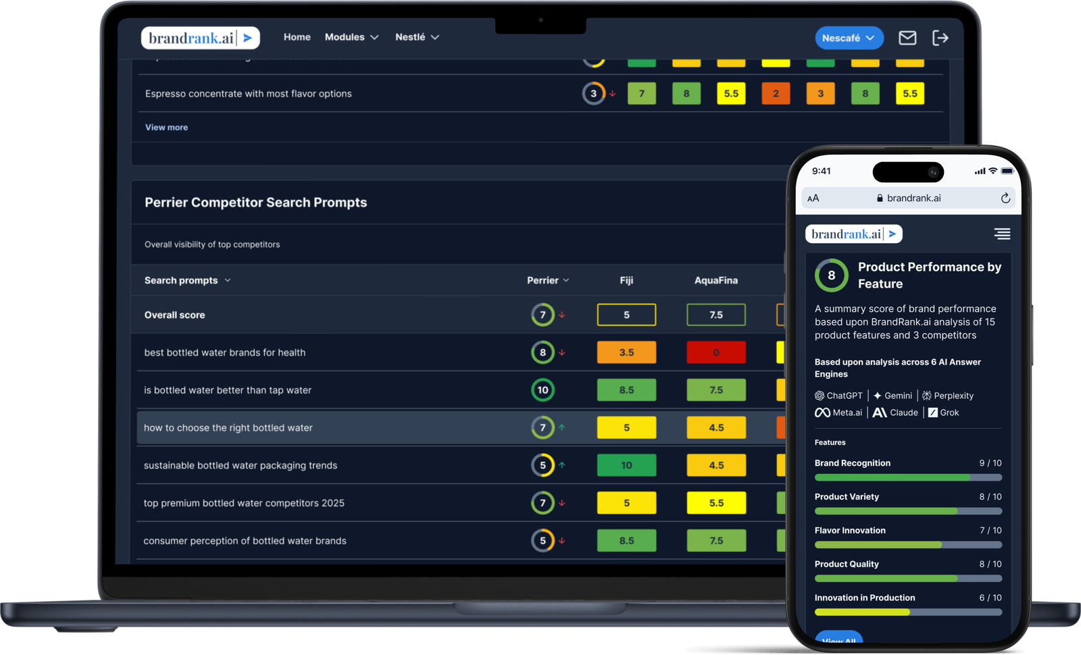1081x655 pixels.
Task: Click AquaFina red 0 score cell
Action: (716, 352)
